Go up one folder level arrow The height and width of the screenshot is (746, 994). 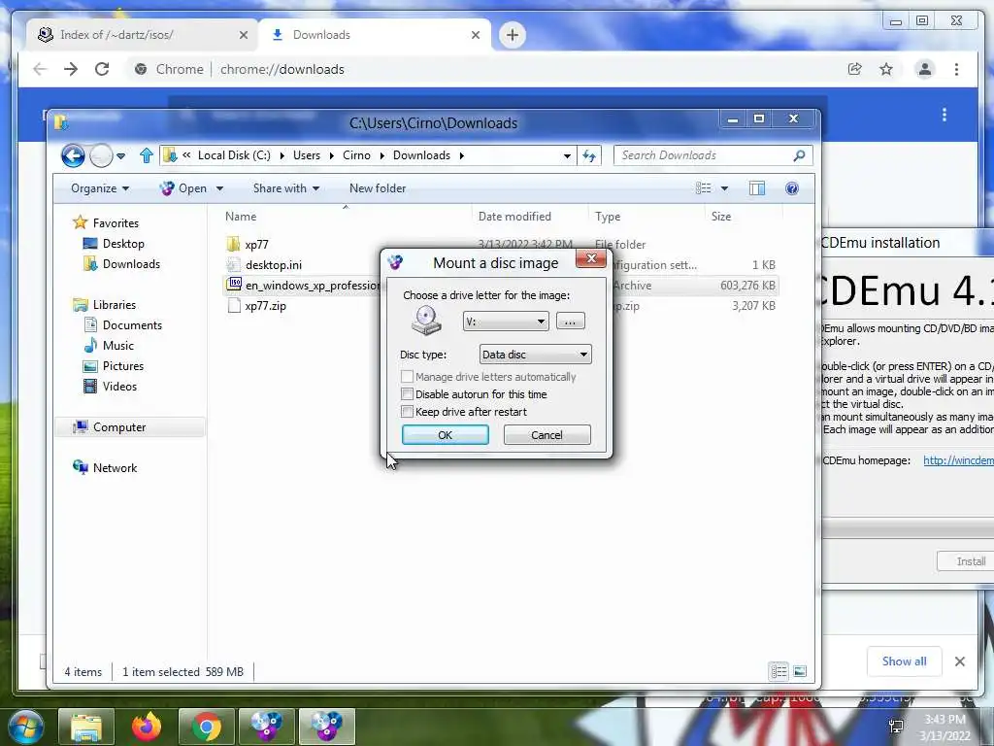pyautogui.click(x=147, y=155)
